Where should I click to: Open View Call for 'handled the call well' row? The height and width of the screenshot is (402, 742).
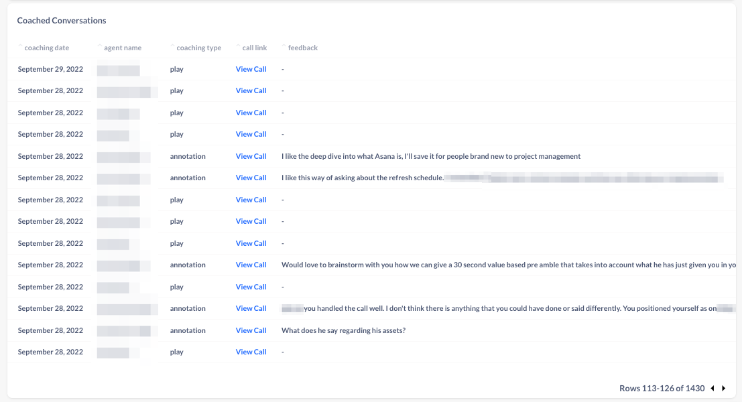click(251, 308)
